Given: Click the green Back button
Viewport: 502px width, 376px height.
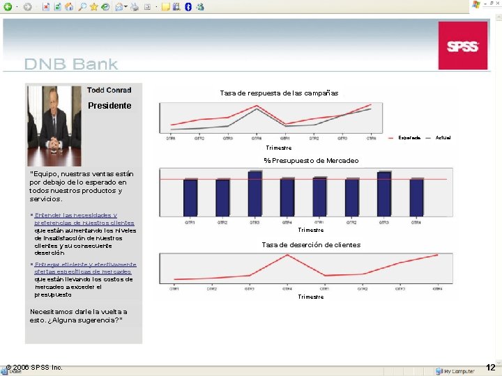Looking at the screenshot, I should pos(8,6).
